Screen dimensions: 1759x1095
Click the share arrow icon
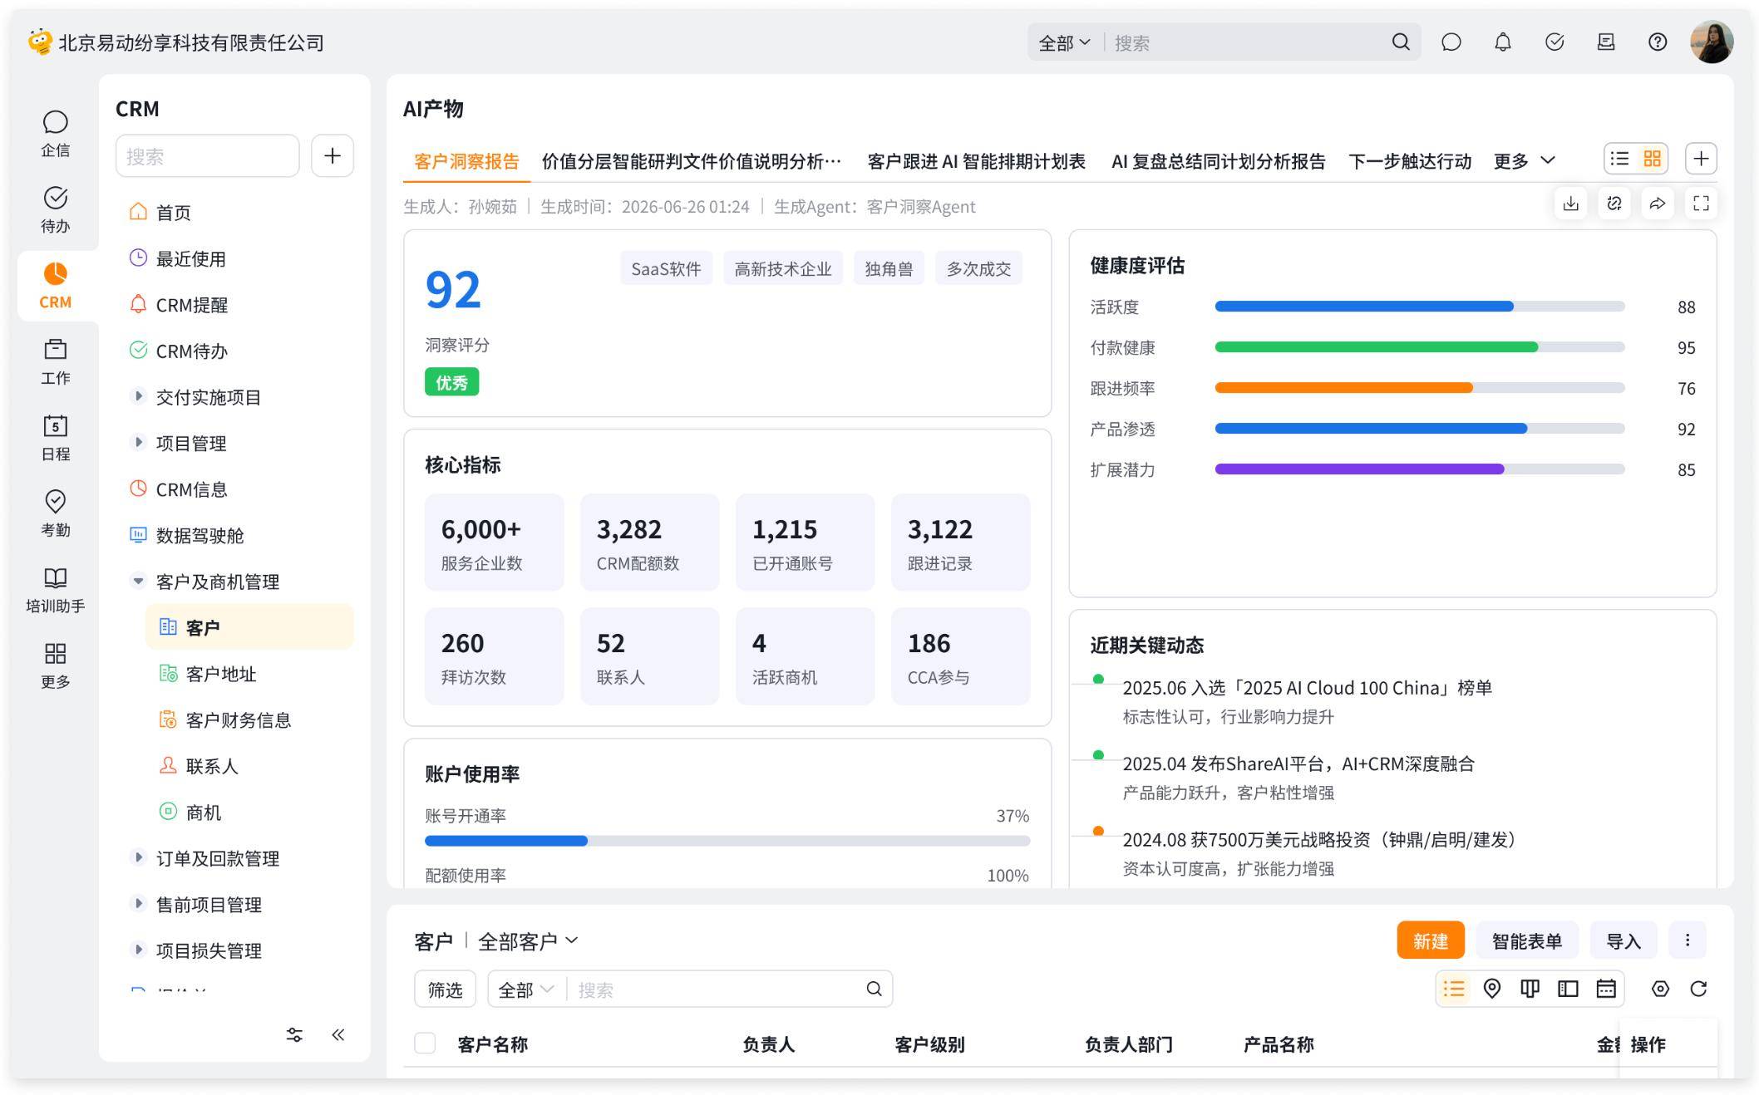(1658, 204)
